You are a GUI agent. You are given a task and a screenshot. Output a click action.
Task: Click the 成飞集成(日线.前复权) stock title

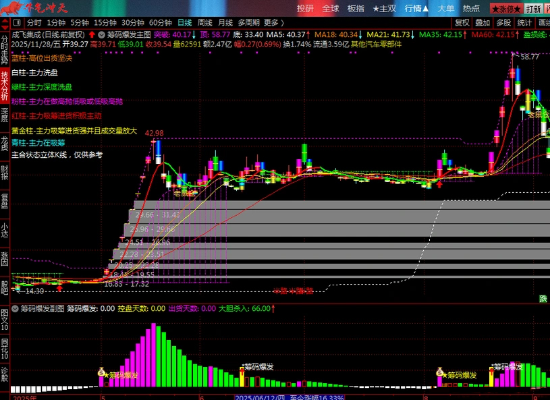49,34
